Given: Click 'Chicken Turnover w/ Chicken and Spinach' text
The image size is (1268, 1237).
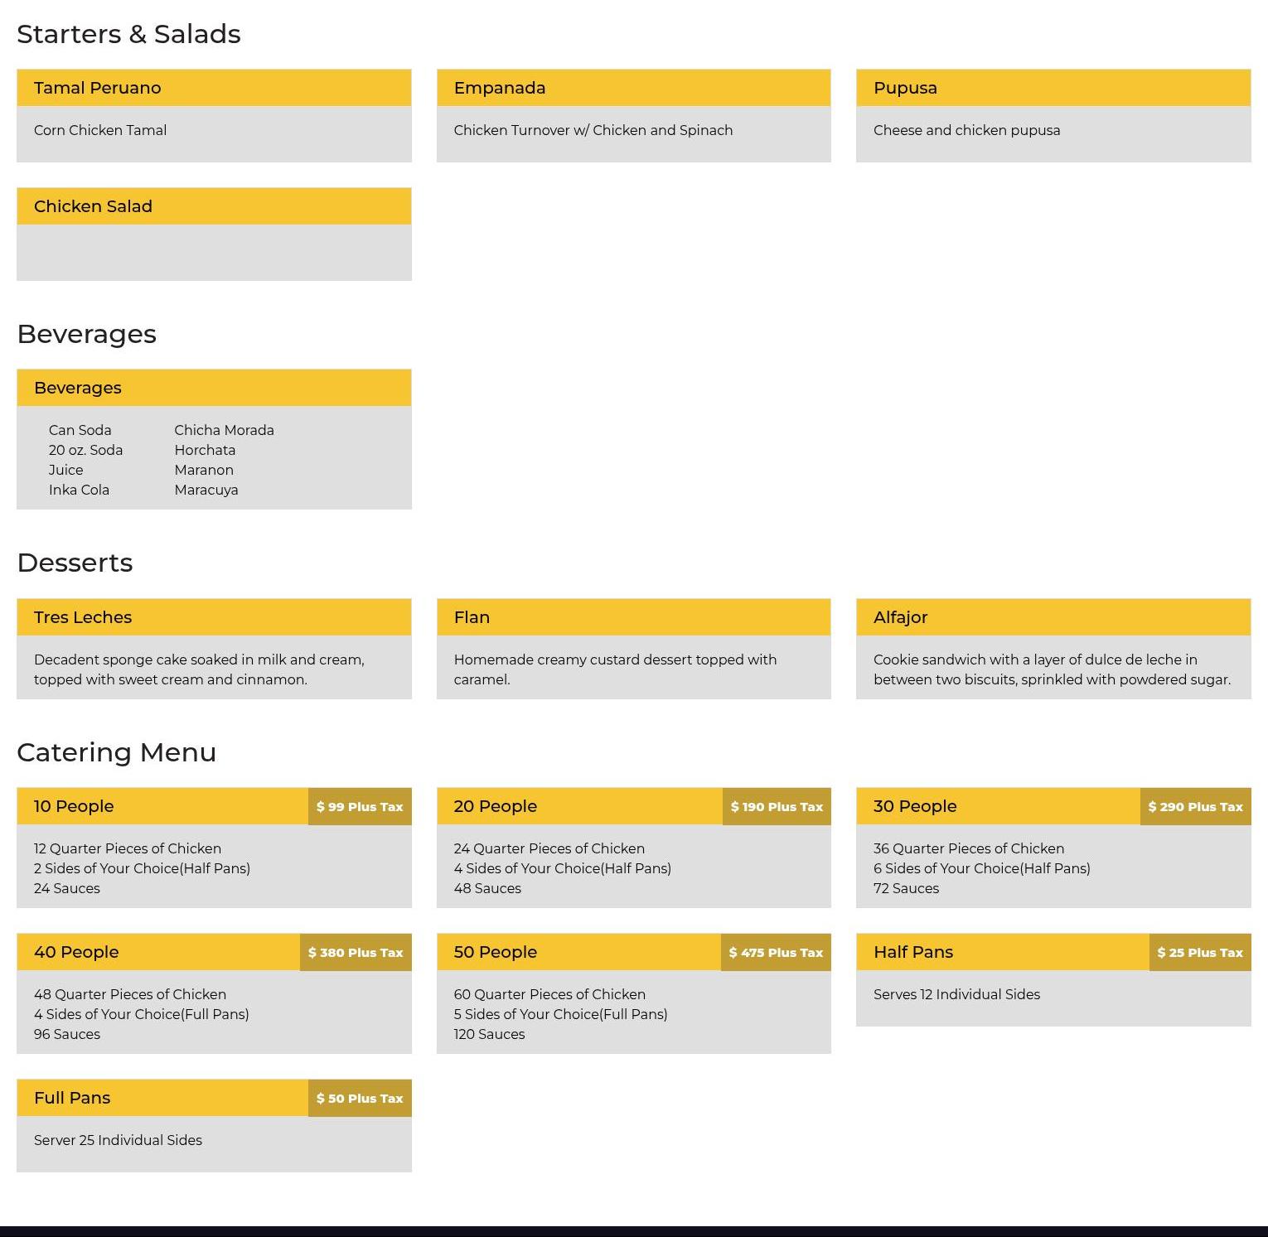Looking at the screenshot, I should (x=593, y=130).
